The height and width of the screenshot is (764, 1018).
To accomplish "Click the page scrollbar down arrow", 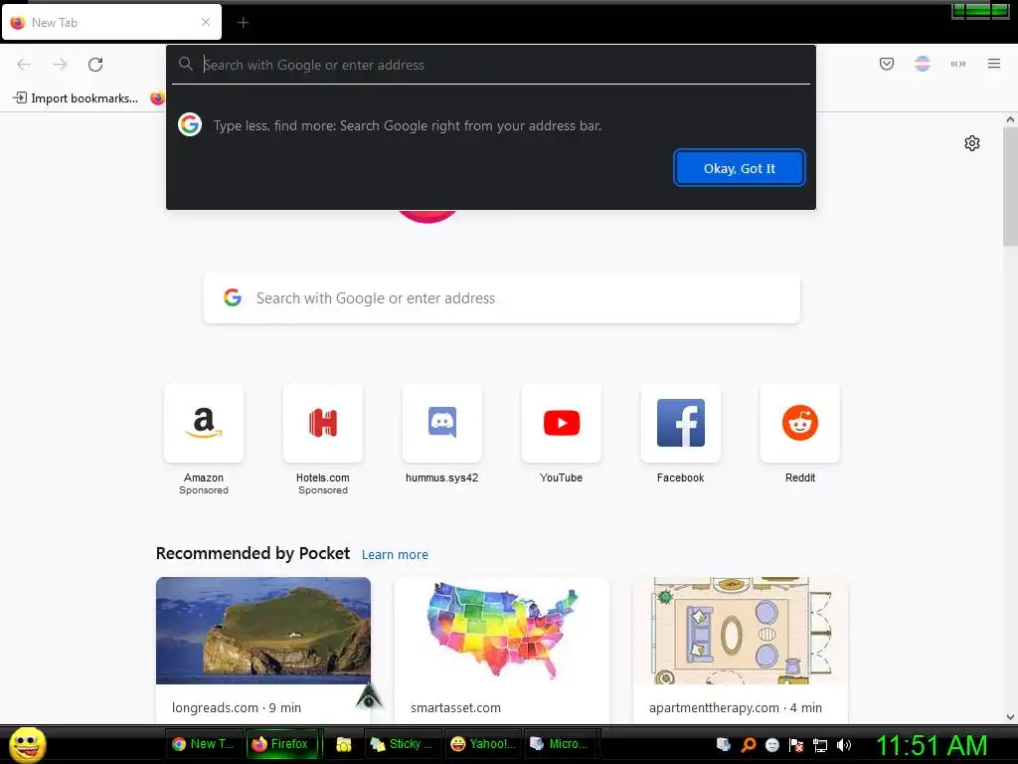I will point(1010,717).
